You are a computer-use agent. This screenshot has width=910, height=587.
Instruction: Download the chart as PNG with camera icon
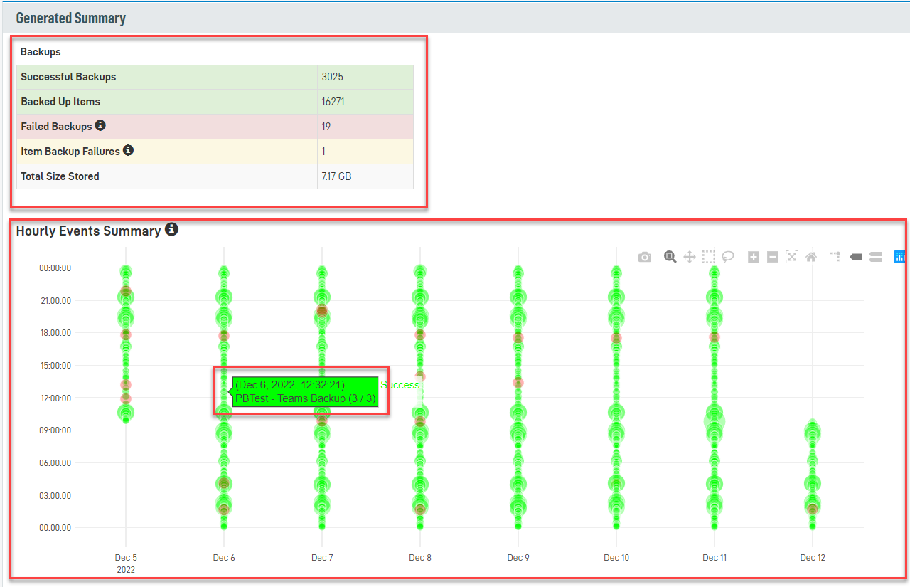(x=644, y=257)
